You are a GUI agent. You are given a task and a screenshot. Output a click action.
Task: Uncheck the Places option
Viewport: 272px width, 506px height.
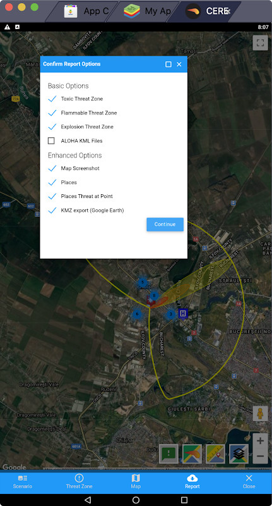(52, 182)
